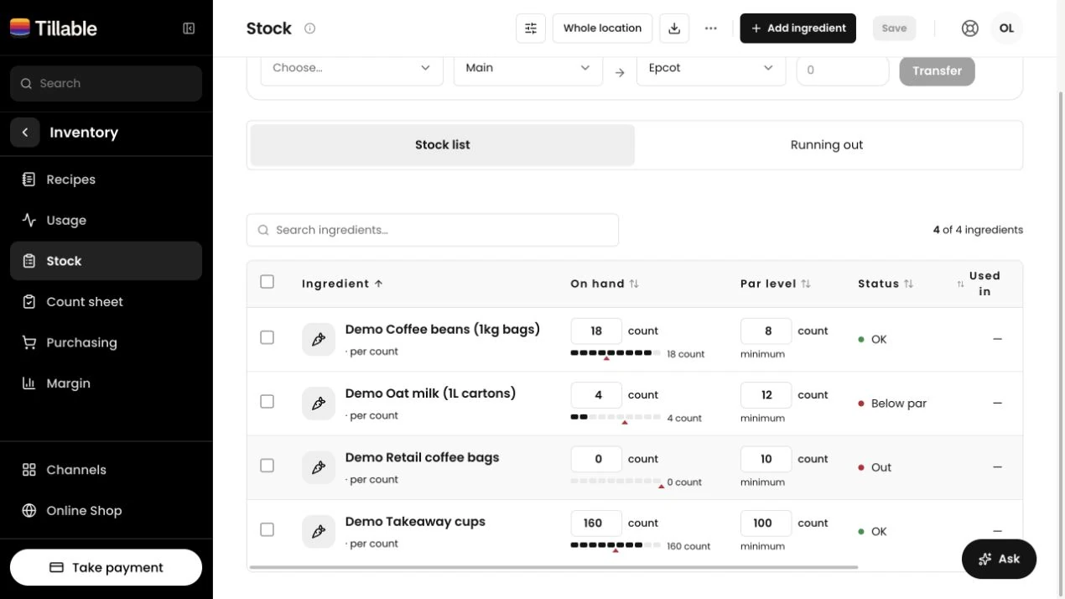Open Recipes in the sidebar

[x=106, y=180]
